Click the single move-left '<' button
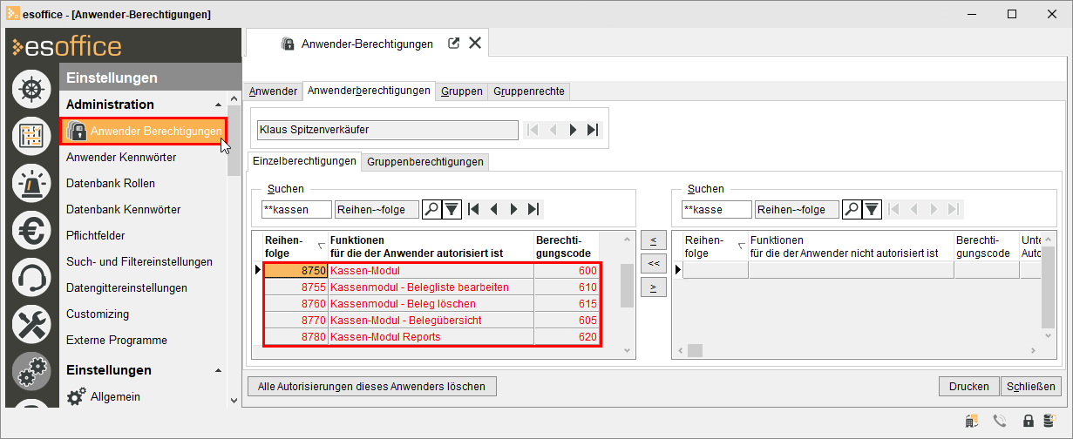The height and width of the screenshot is (439, 1073). [x=653, y=239]
